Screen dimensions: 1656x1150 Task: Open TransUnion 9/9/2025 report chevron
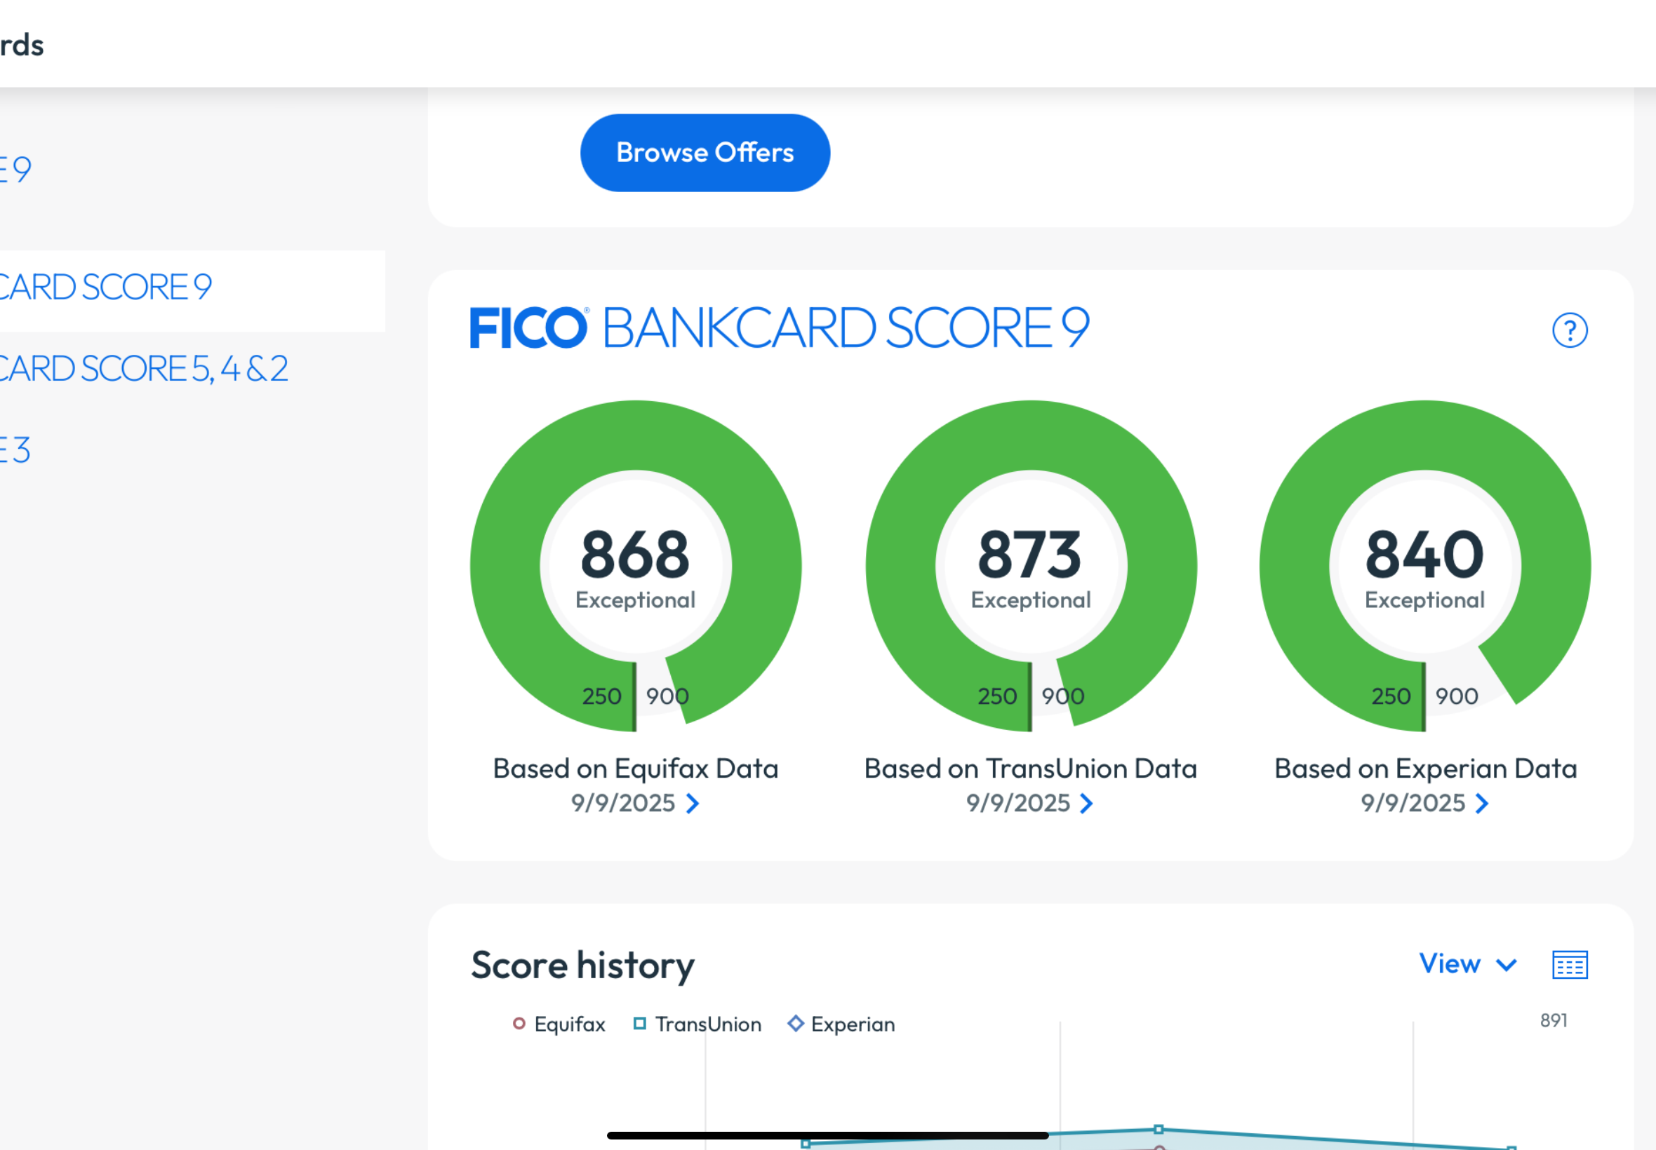pyautogui.click(x=1086, y=804)
